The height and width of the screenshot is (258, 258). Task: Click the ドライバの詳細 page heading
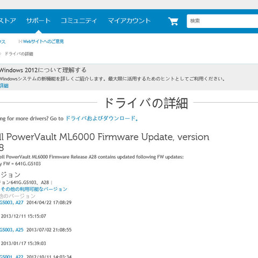(146, 103)
